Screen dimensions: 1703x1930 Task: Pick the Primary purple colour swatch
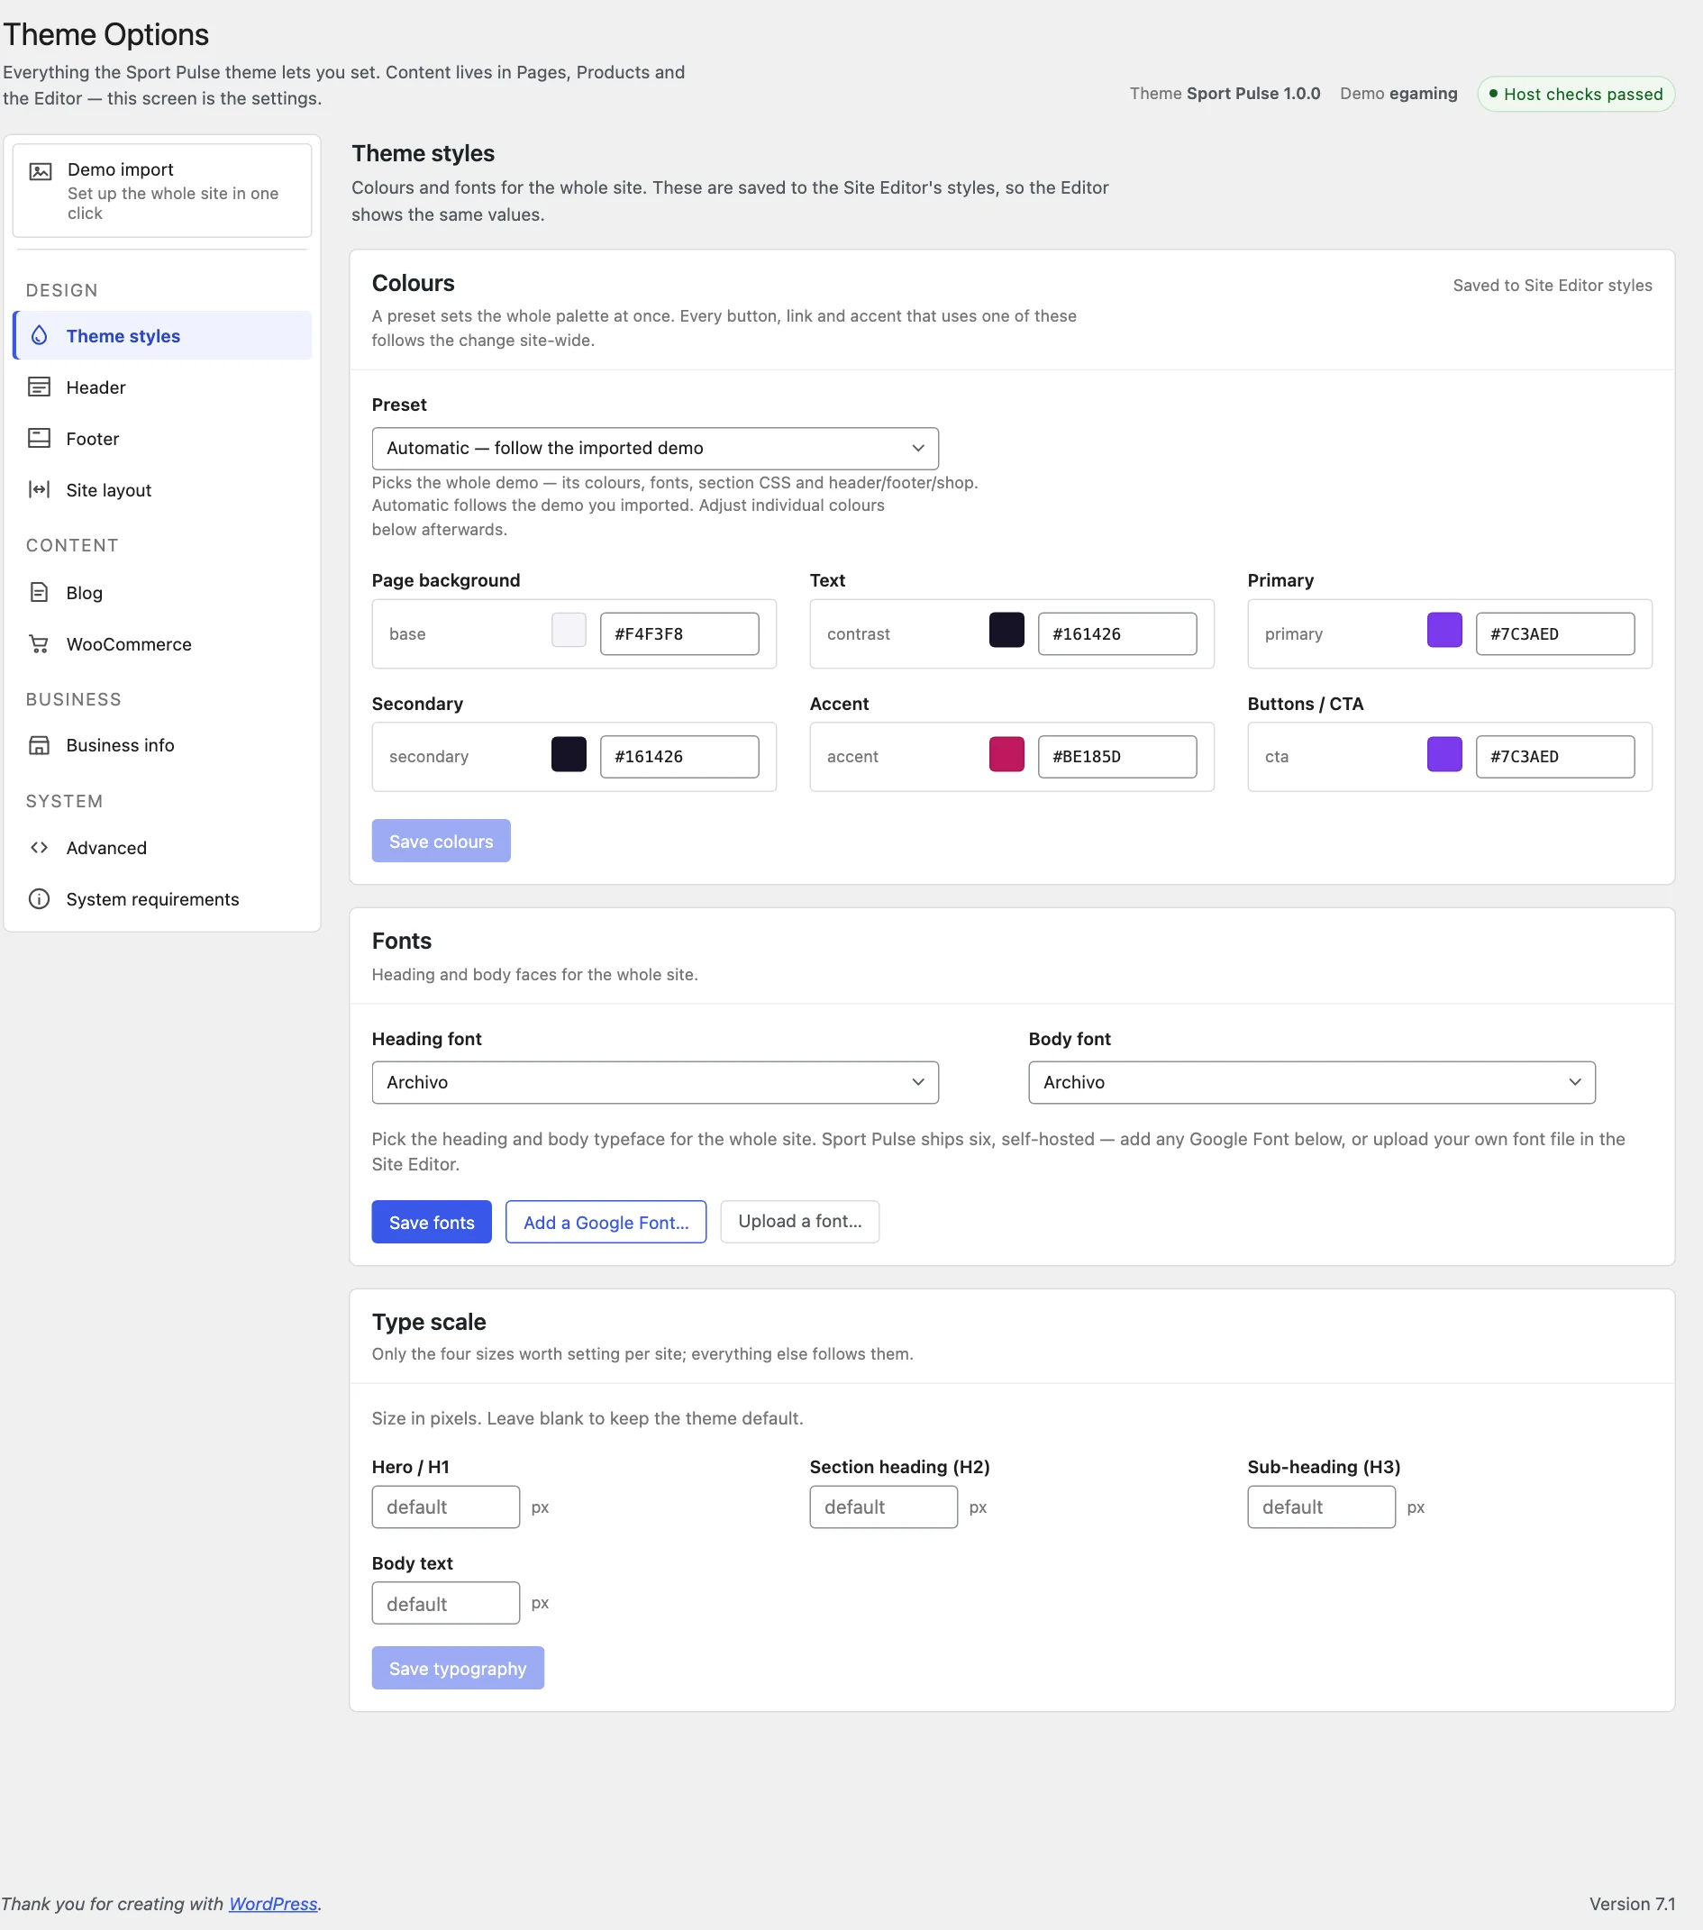point(1444,630)
